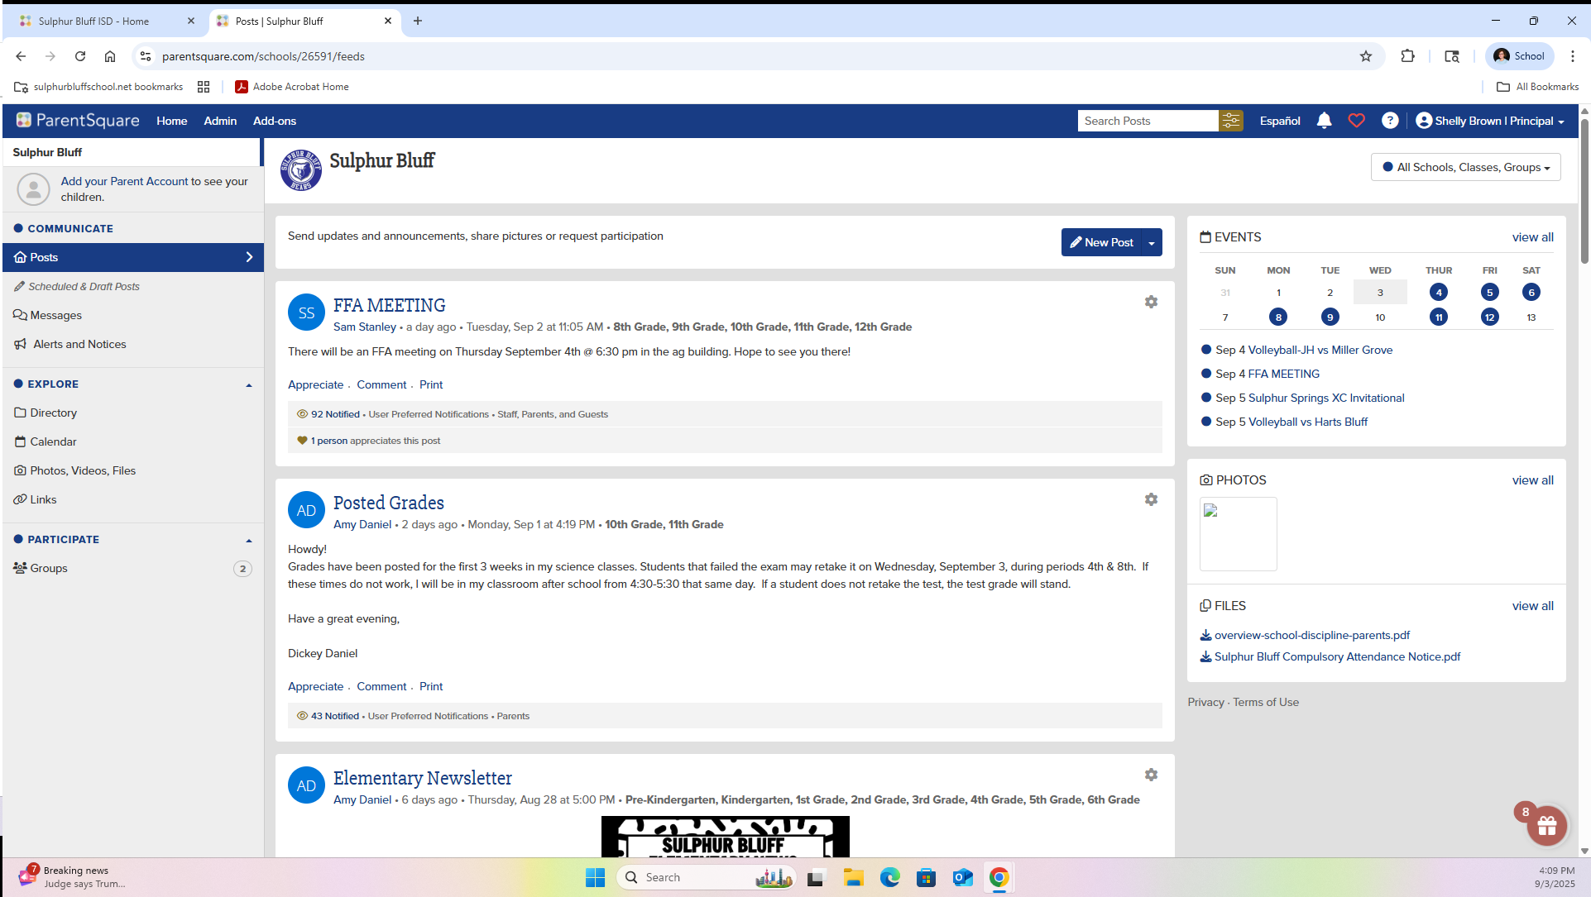Open gear settings on Posted Grades post
Screen dimensions: 1591x897
(x=1151, y=500)
